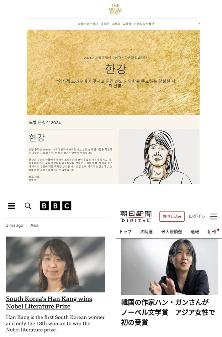The height and width of the screenshot is (337, 222).
Task: Open the 速報 tab
Action: point(195,232)
